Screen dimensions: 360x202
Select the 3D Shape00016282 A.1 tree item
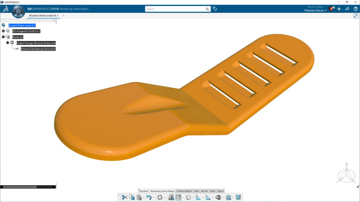point(26,31)
